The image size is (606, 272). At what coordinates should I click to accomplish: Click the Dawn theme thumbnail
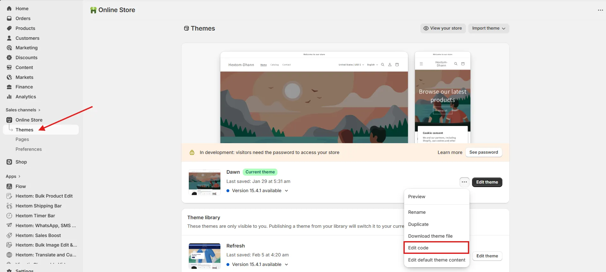pos(204,182)
